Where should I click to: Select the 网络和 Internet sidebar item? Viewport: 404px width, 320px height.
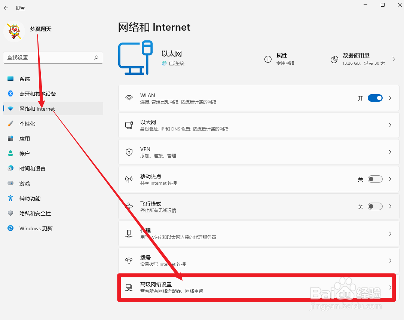pyautogui.click(x=36, y=108)
